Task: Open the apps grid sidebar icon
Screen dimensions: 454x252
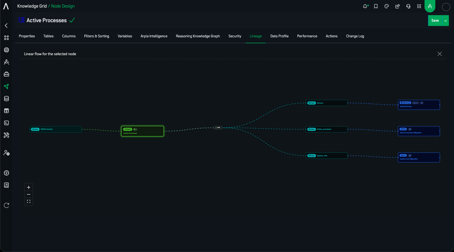Action: click(6, 38)
